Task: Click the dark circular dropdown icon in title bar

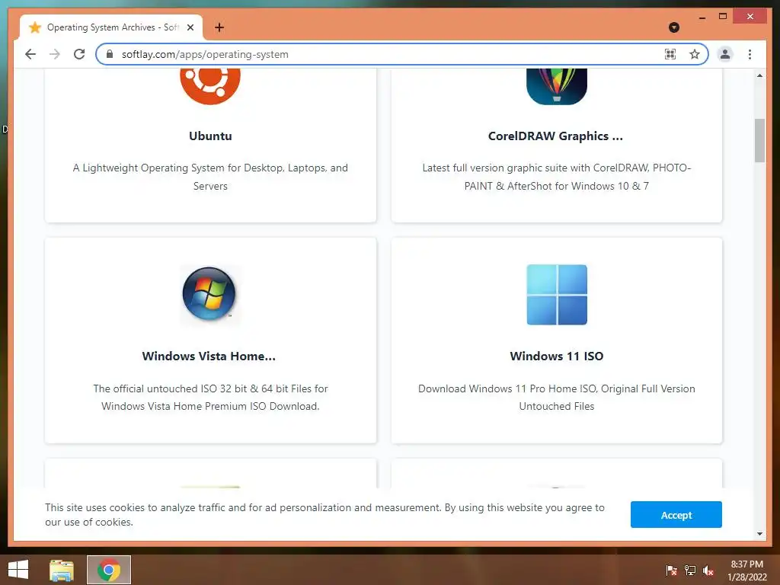Action: (x=674, y=27)
